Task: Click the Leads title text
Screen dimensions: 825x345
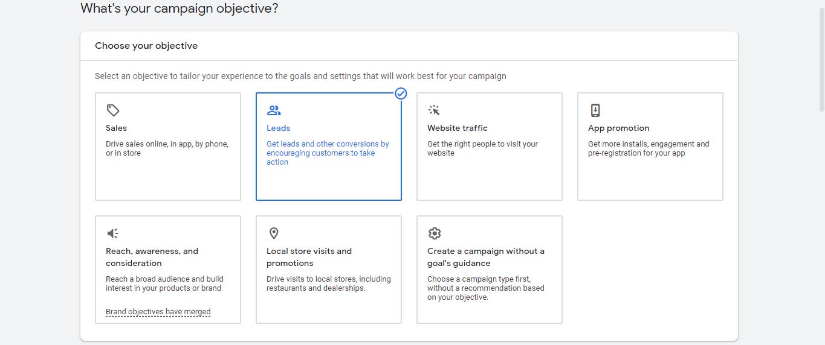Action: [x=279, y=128]
